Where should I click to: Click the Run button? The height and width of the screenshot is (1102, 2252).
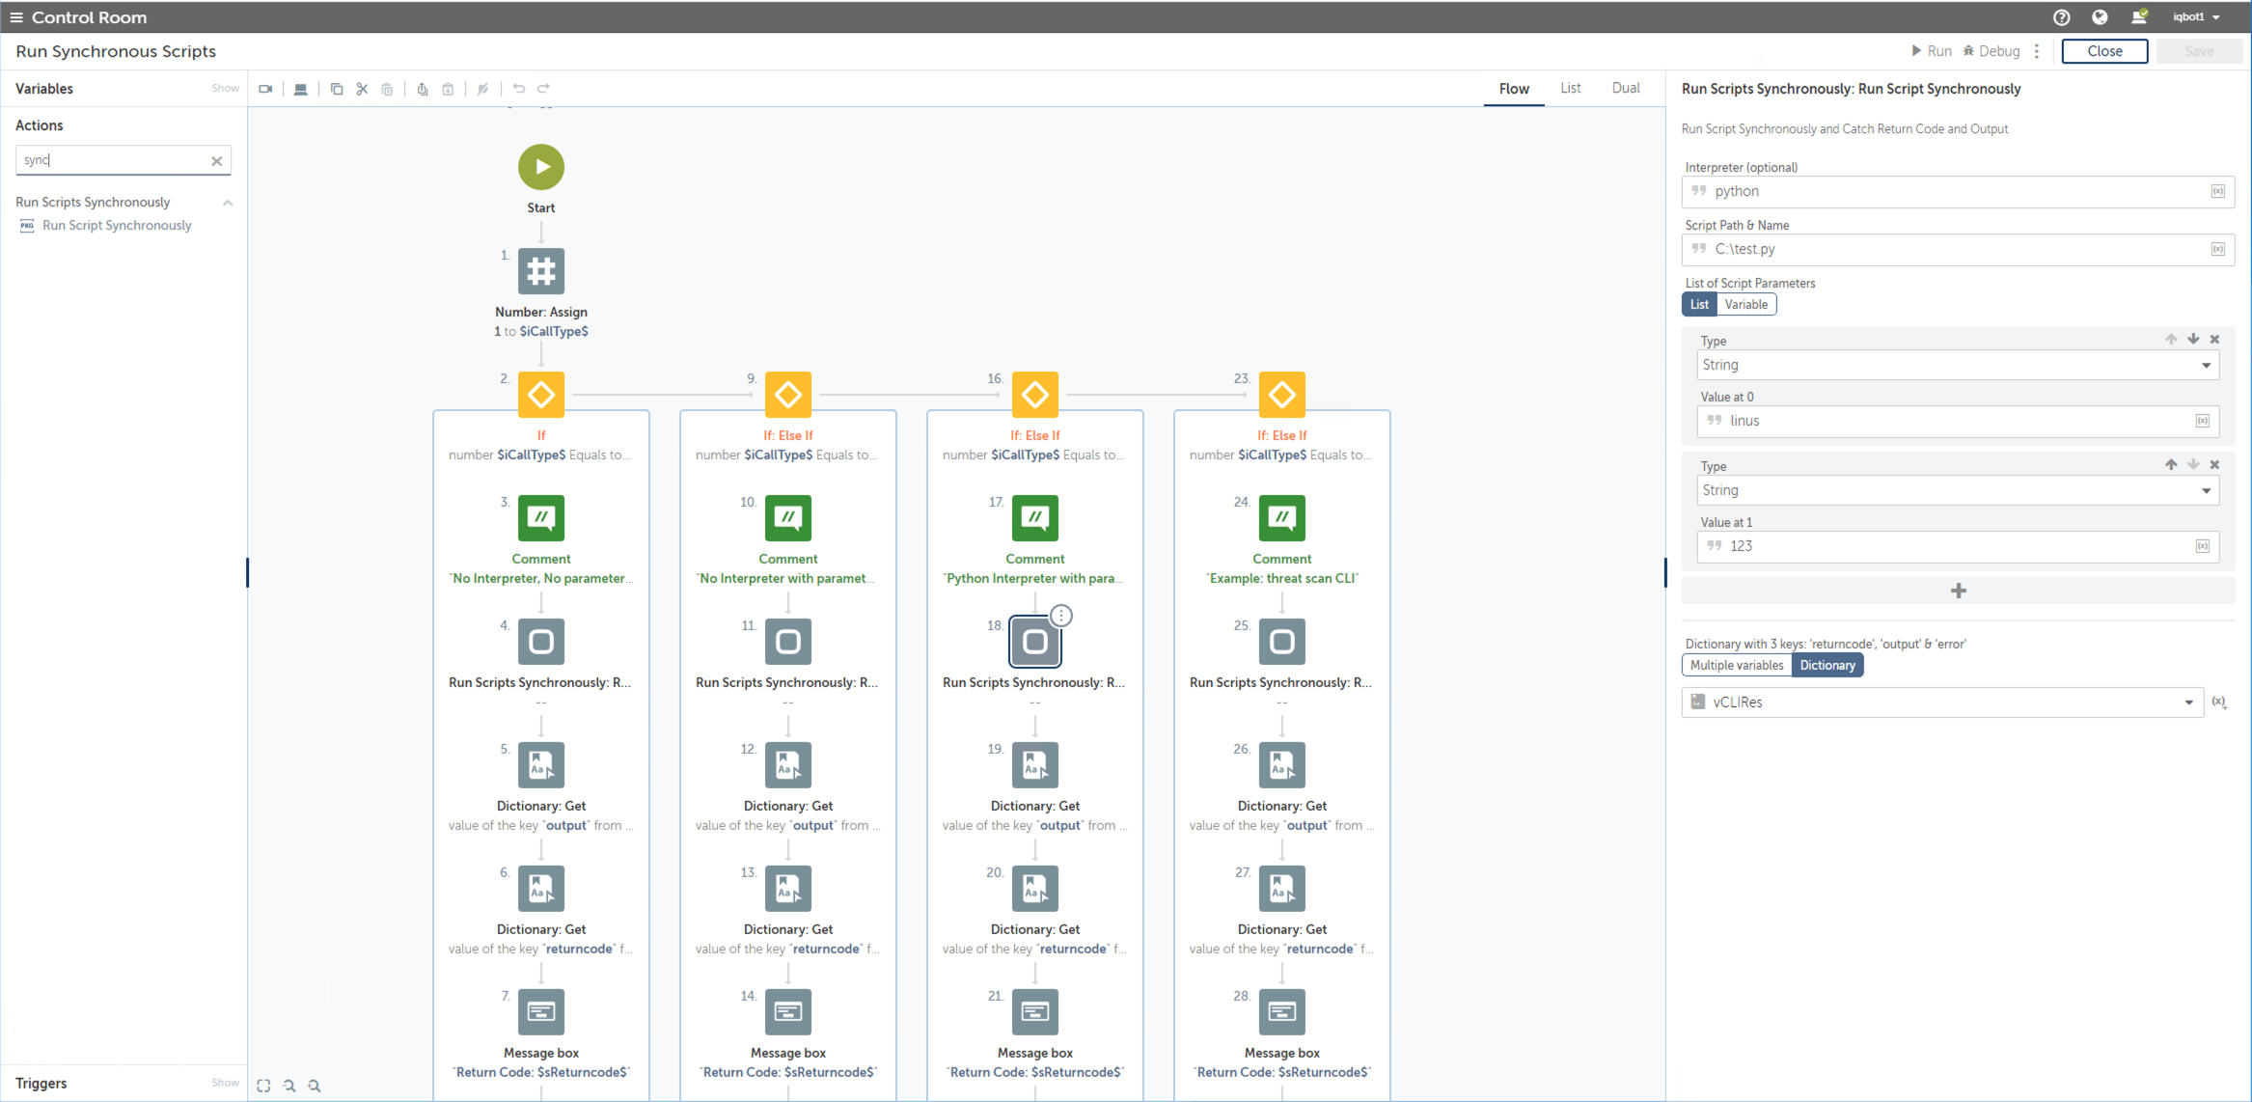(1931, 51)
